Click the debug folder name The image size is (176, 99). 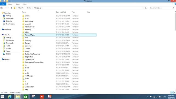click(x=27, y=51)
